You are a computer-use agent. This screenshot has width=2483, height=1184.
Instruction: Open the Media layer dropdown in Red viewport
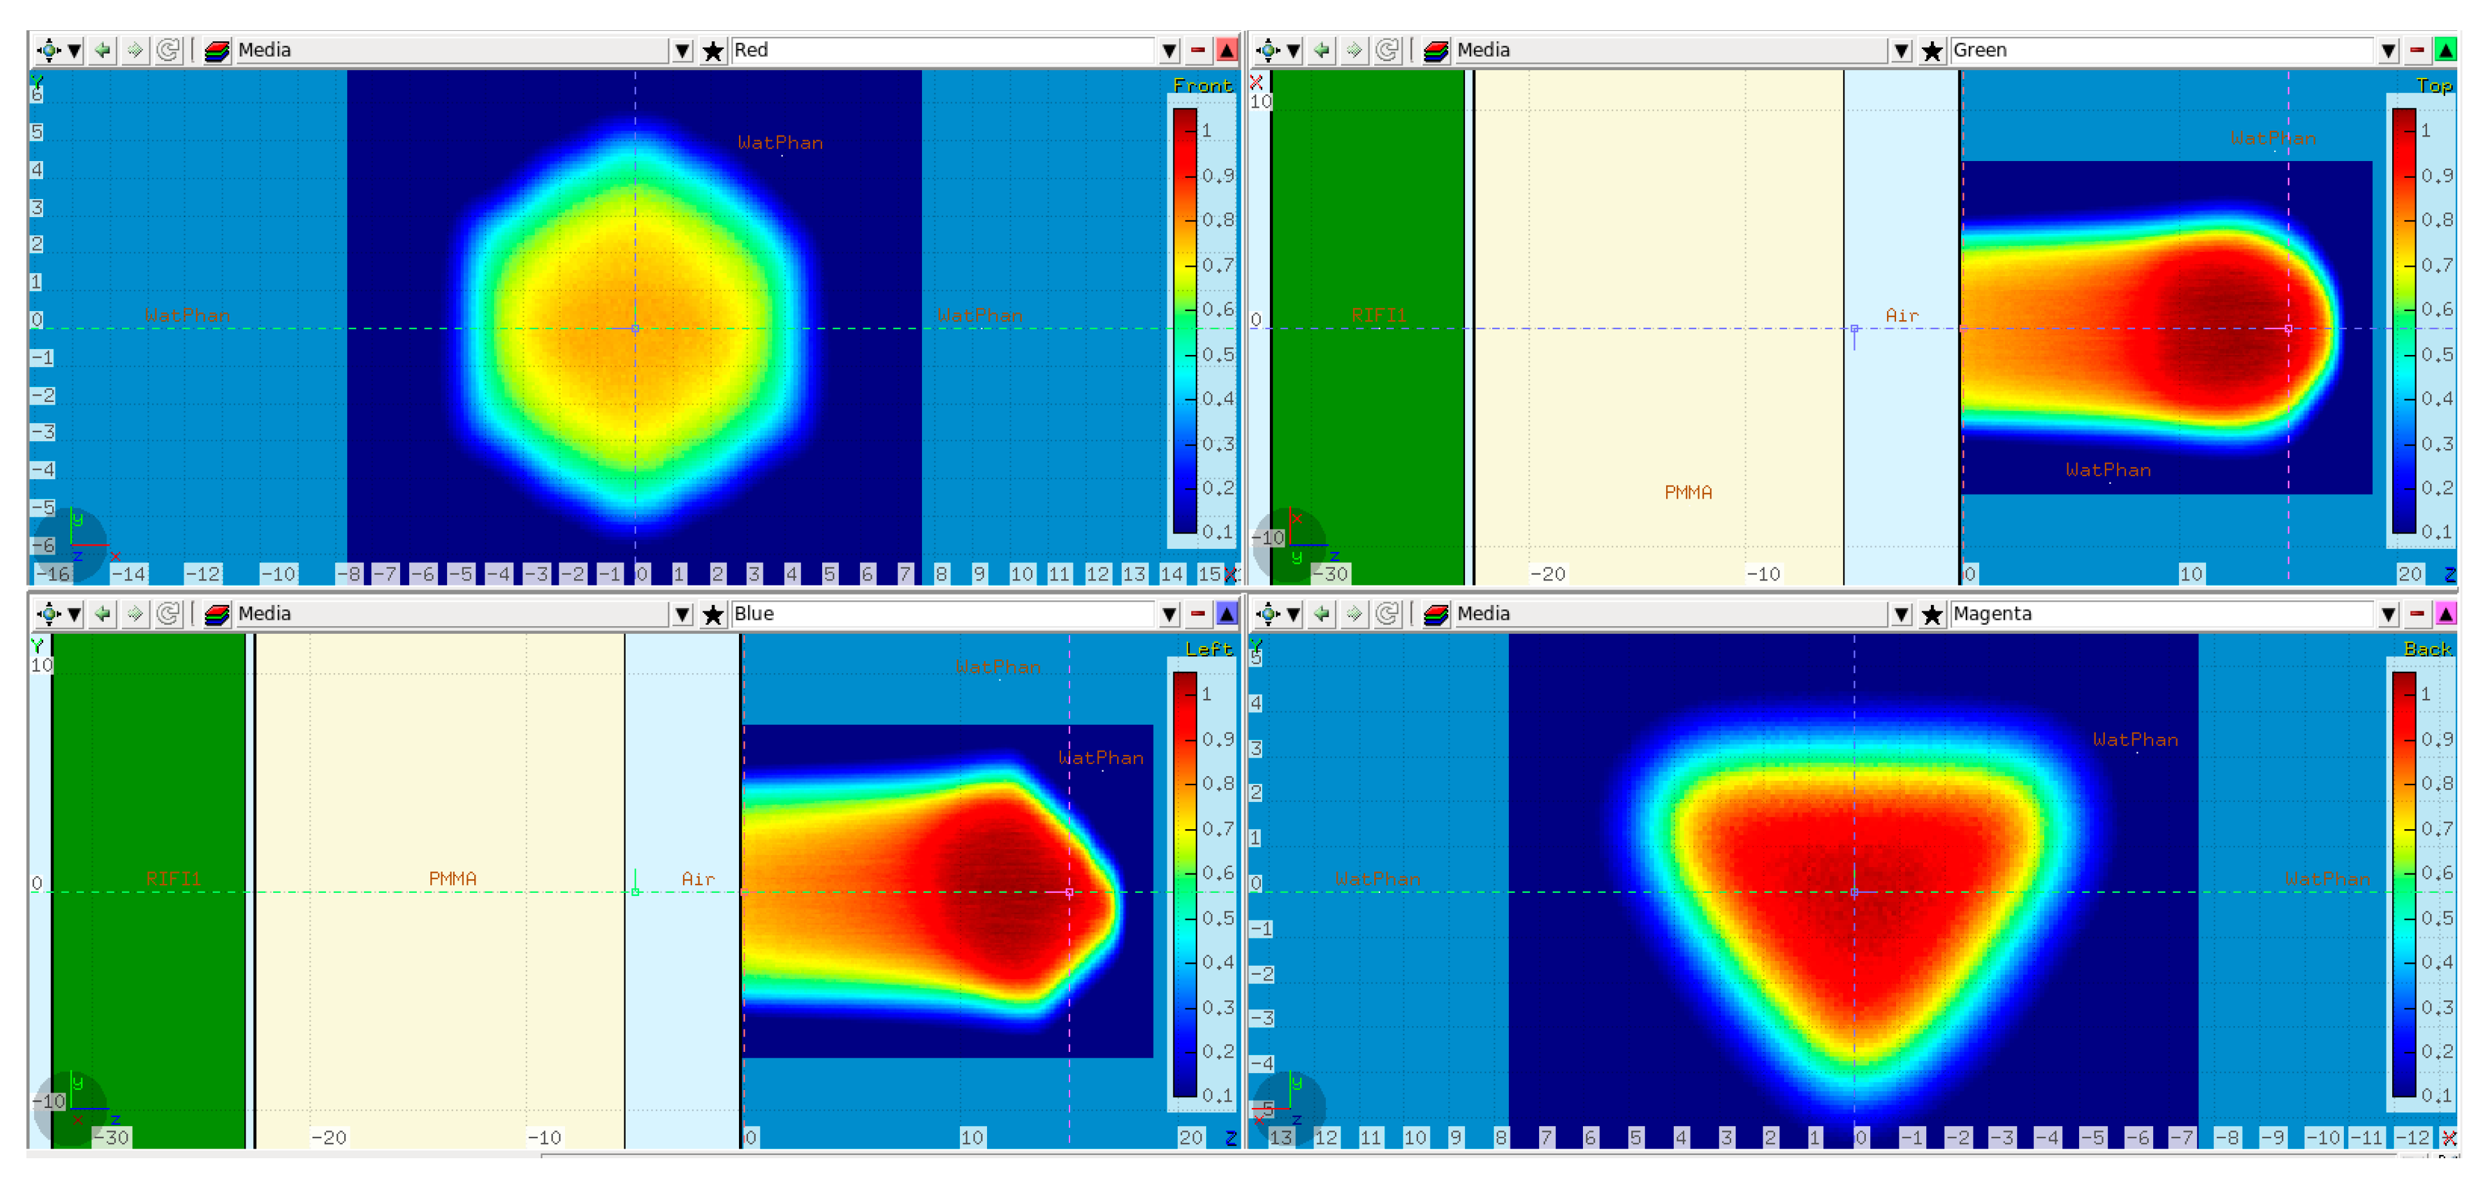point(682,50)
